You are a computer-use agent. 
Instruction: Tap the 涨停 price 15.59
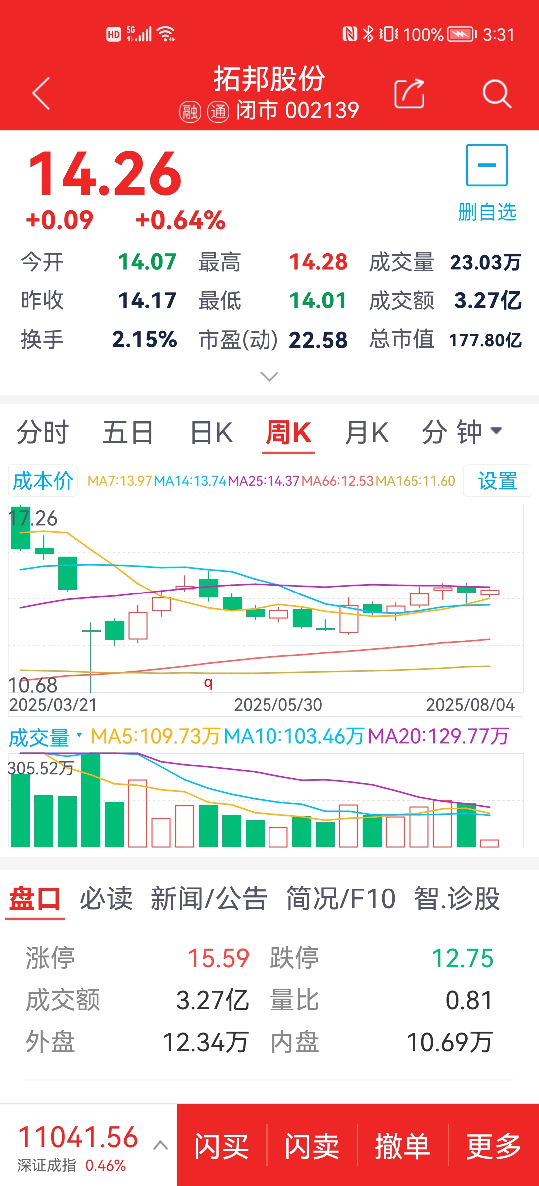pyautogui.click(x=218, y=958)
